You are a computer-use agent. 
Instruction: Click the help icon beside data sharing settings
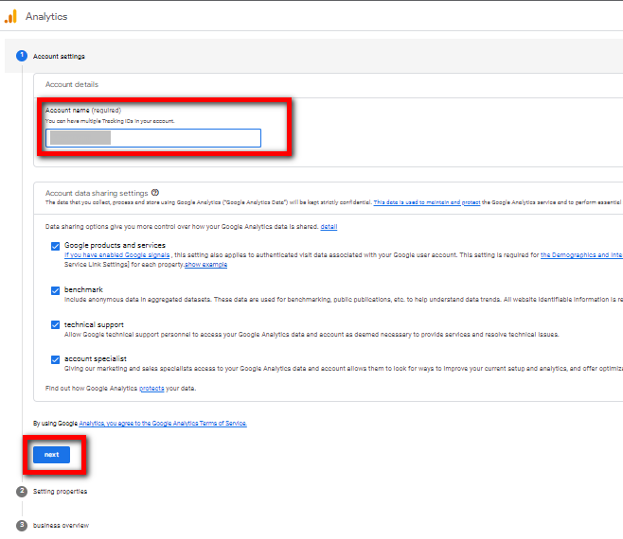point(154,192)
